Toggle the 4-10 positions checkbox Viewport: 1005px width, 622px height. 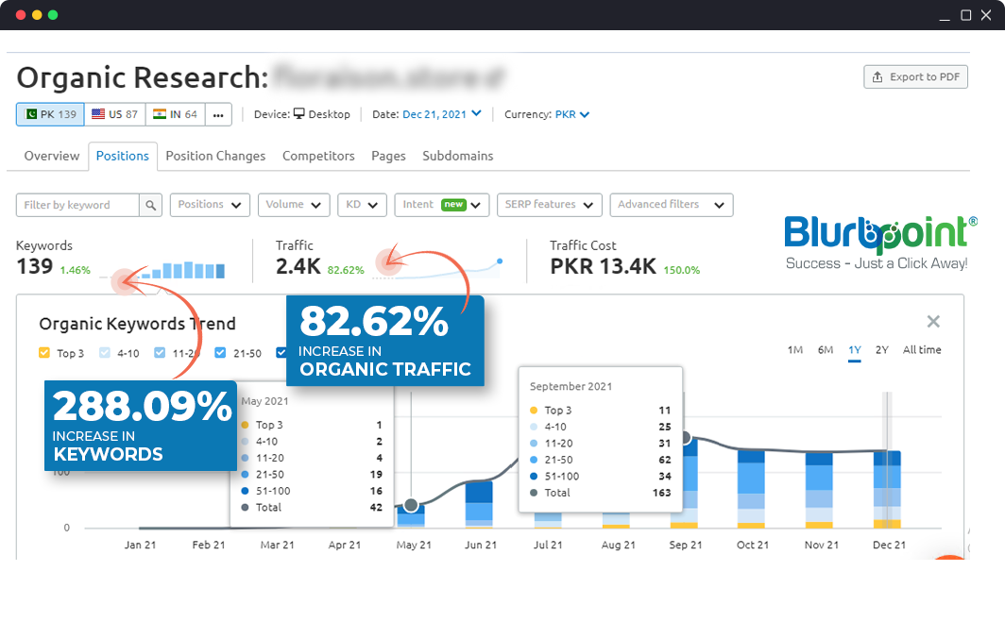click(x=105, y=353)
